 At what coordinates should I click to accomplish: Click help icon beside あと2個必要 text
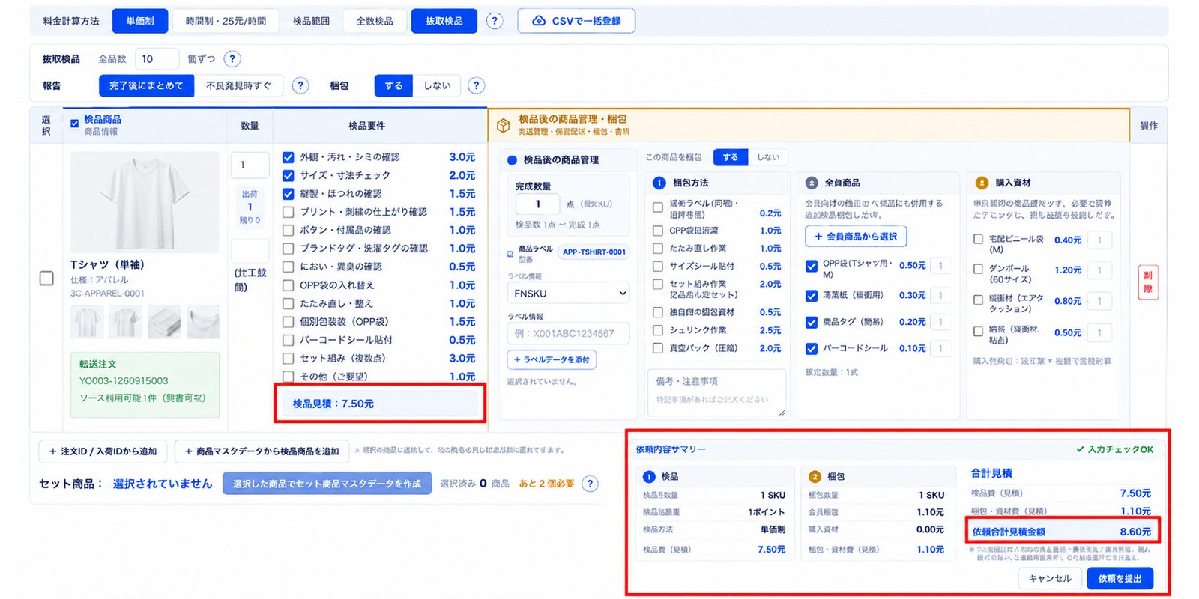click(x=591, y=484)
